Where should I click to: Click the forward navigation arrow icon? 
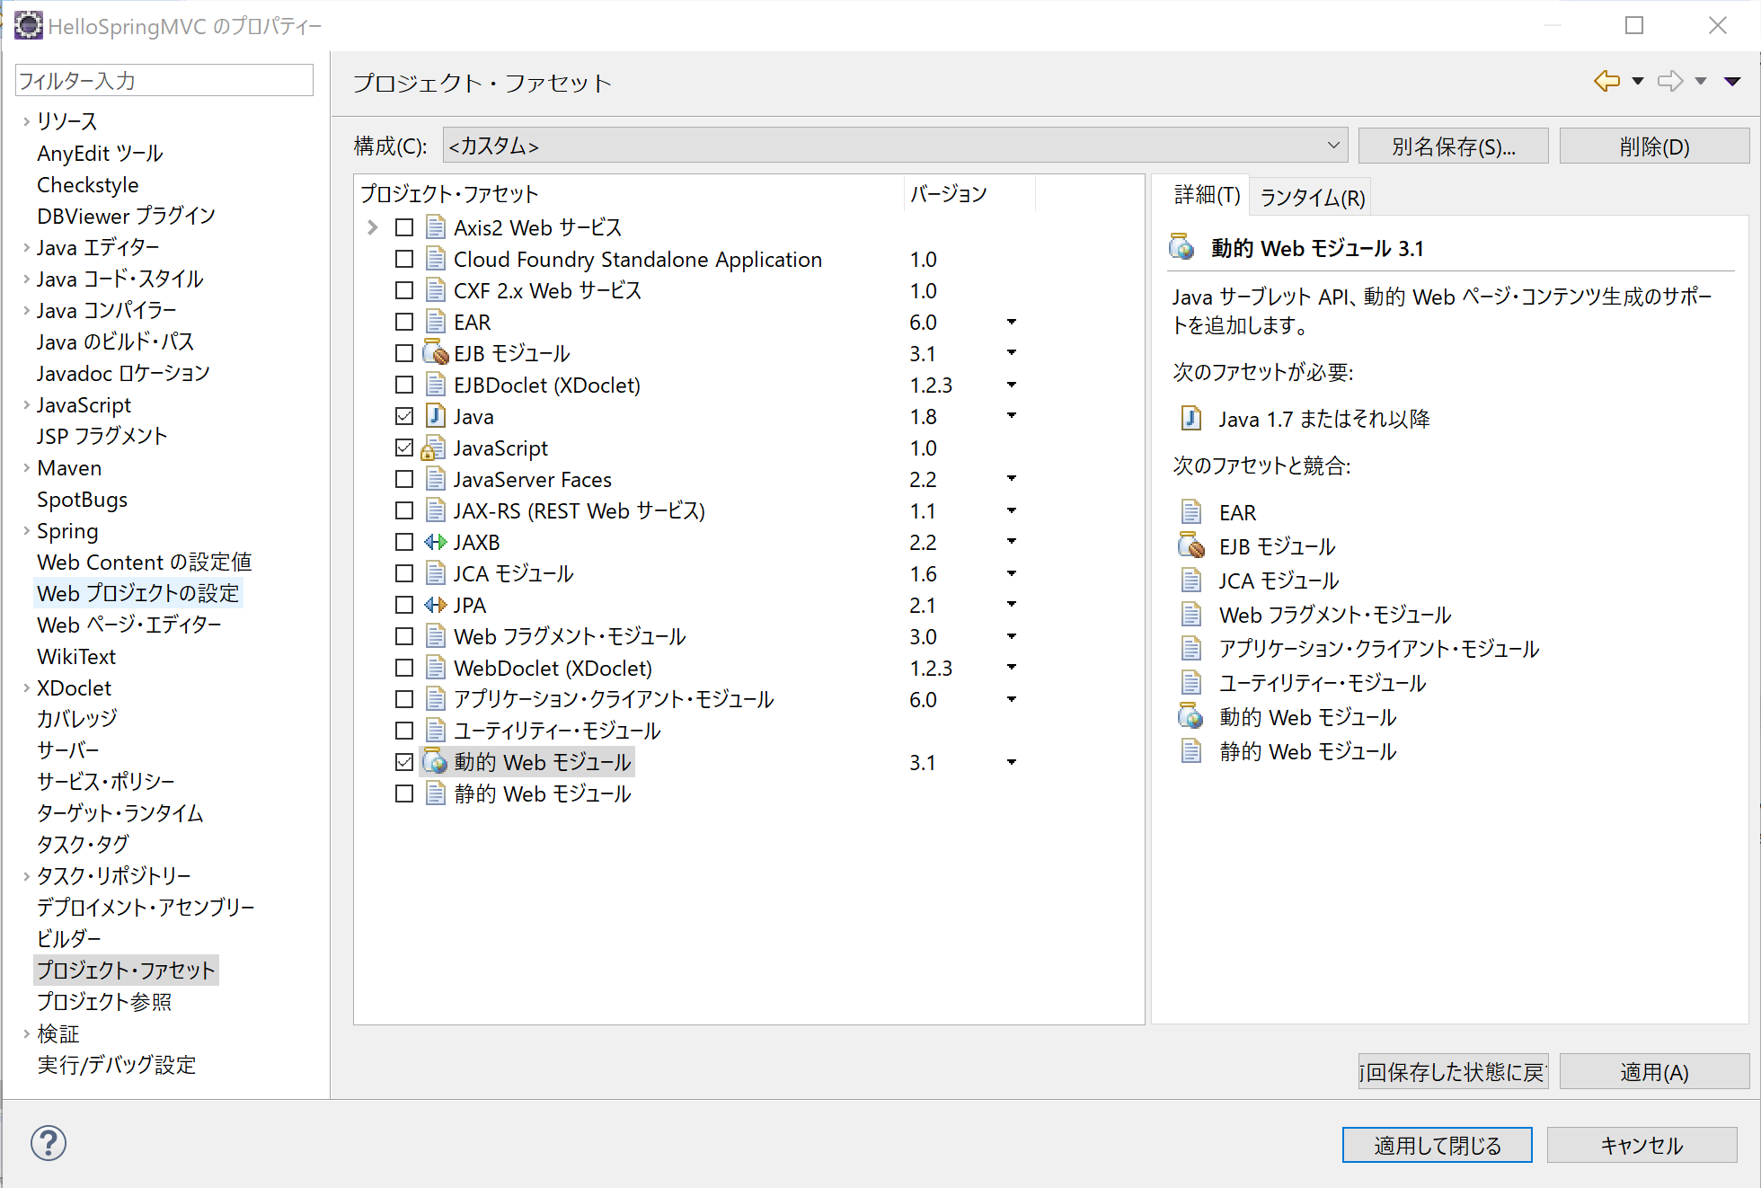(1669, 82)
